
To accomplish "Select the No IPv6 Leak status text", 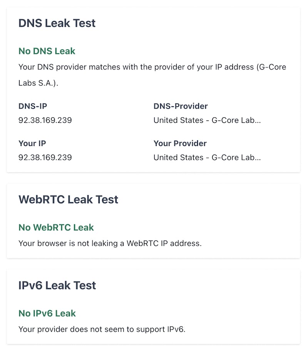I will pyautogui.click(x=47, y=313).
